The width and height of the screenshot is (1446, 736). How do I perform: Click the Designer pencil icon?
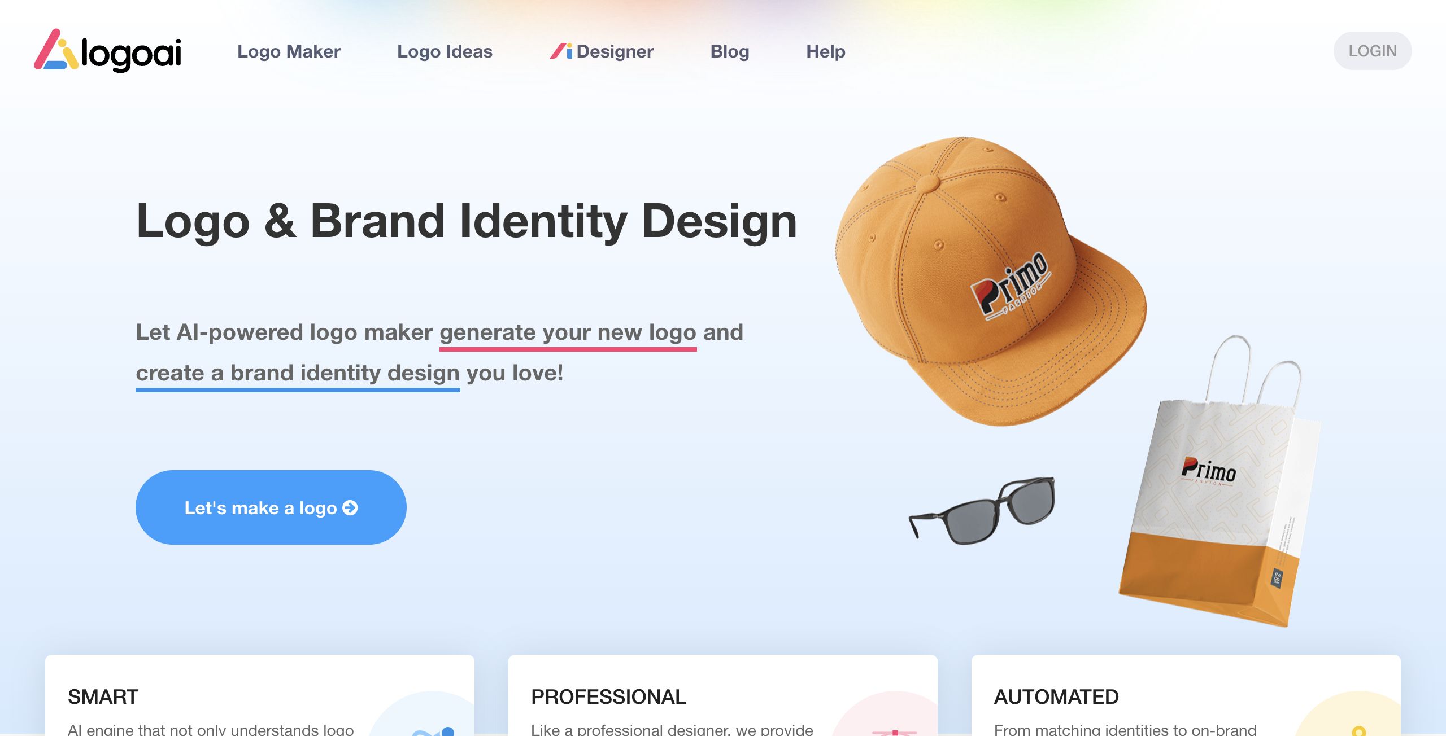coord(561,51)
